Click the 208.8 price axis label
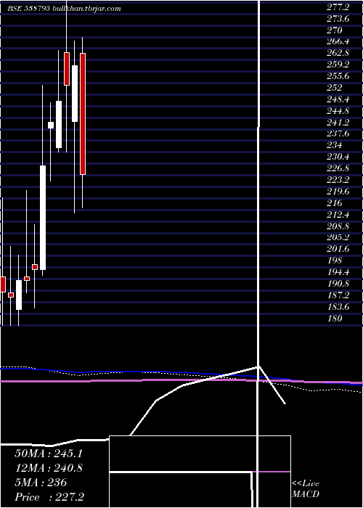 coord(338,226)
